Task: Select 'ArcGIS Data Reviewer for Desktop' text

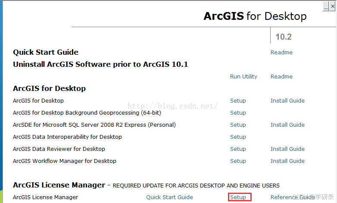Action: [x=59, y=149]
